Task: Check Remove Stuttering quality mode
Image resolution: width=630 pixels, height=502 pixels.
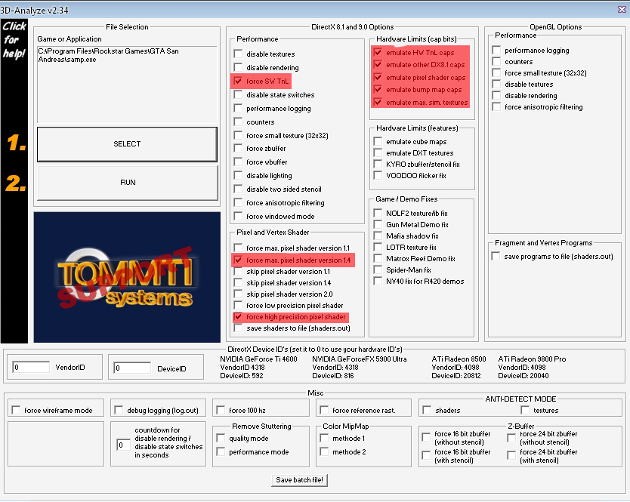Action: pos(221,439)
